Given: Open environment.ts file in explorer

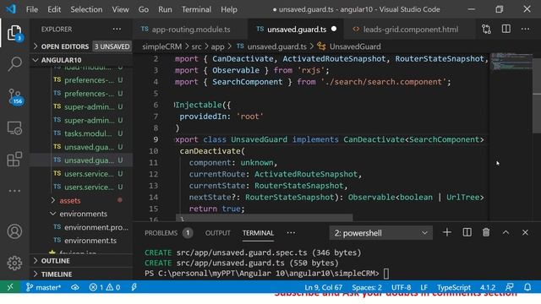Looking at the screenshot, I should coord(90,241).
